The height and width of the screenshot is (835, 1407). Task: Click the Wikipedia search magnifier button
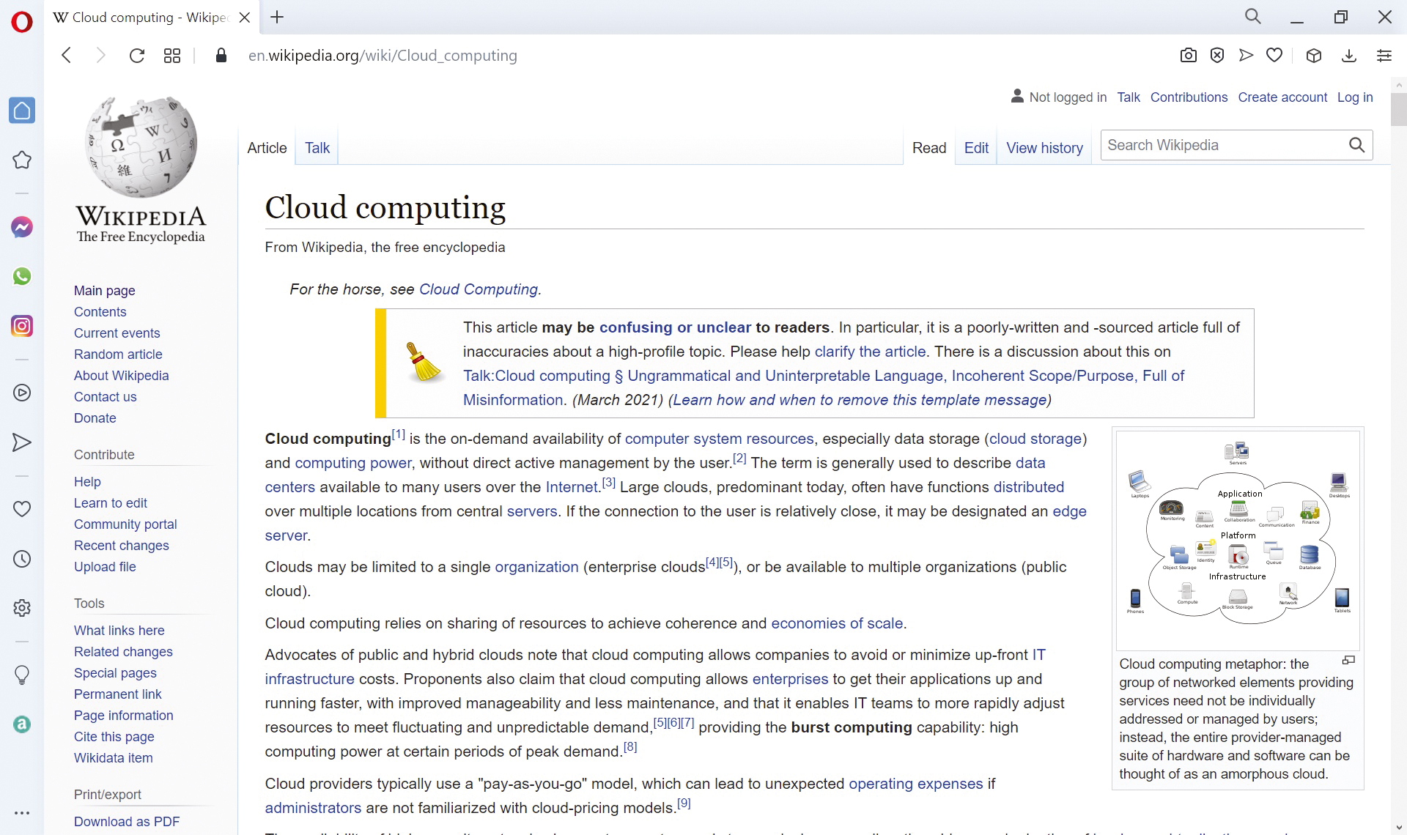pyautogui.click(x=1357, y=145)
